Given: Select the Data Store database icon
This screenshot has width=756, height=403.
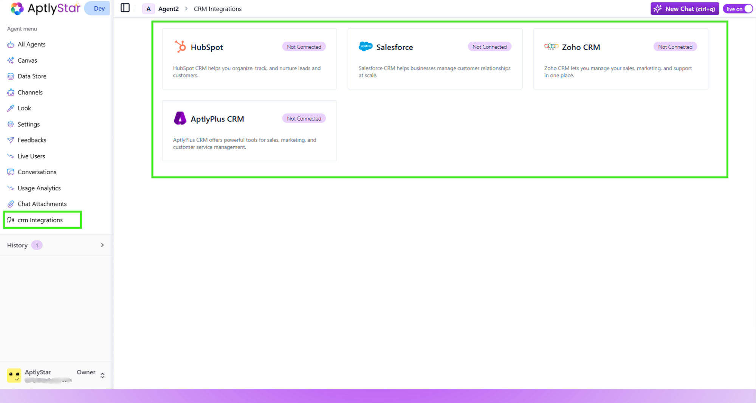Looking at the screenshot, I should pyautogui.click(x=10, y=76).
